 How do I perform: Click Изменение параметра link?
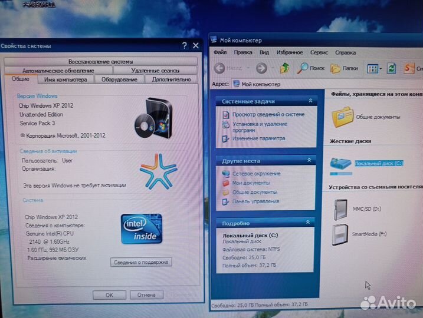(259, 138)
